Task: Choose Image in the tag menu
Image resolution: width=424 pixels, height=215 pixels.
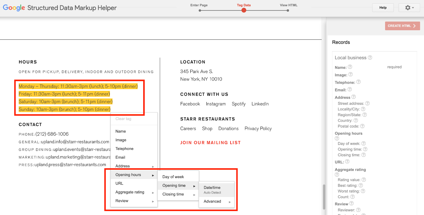Action: pyautogui.click(x=134, y=140)
